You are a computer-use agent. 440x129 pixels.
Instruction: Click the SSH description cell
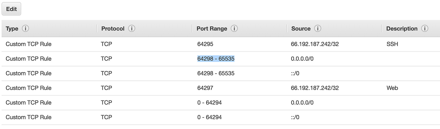[392, 44]
